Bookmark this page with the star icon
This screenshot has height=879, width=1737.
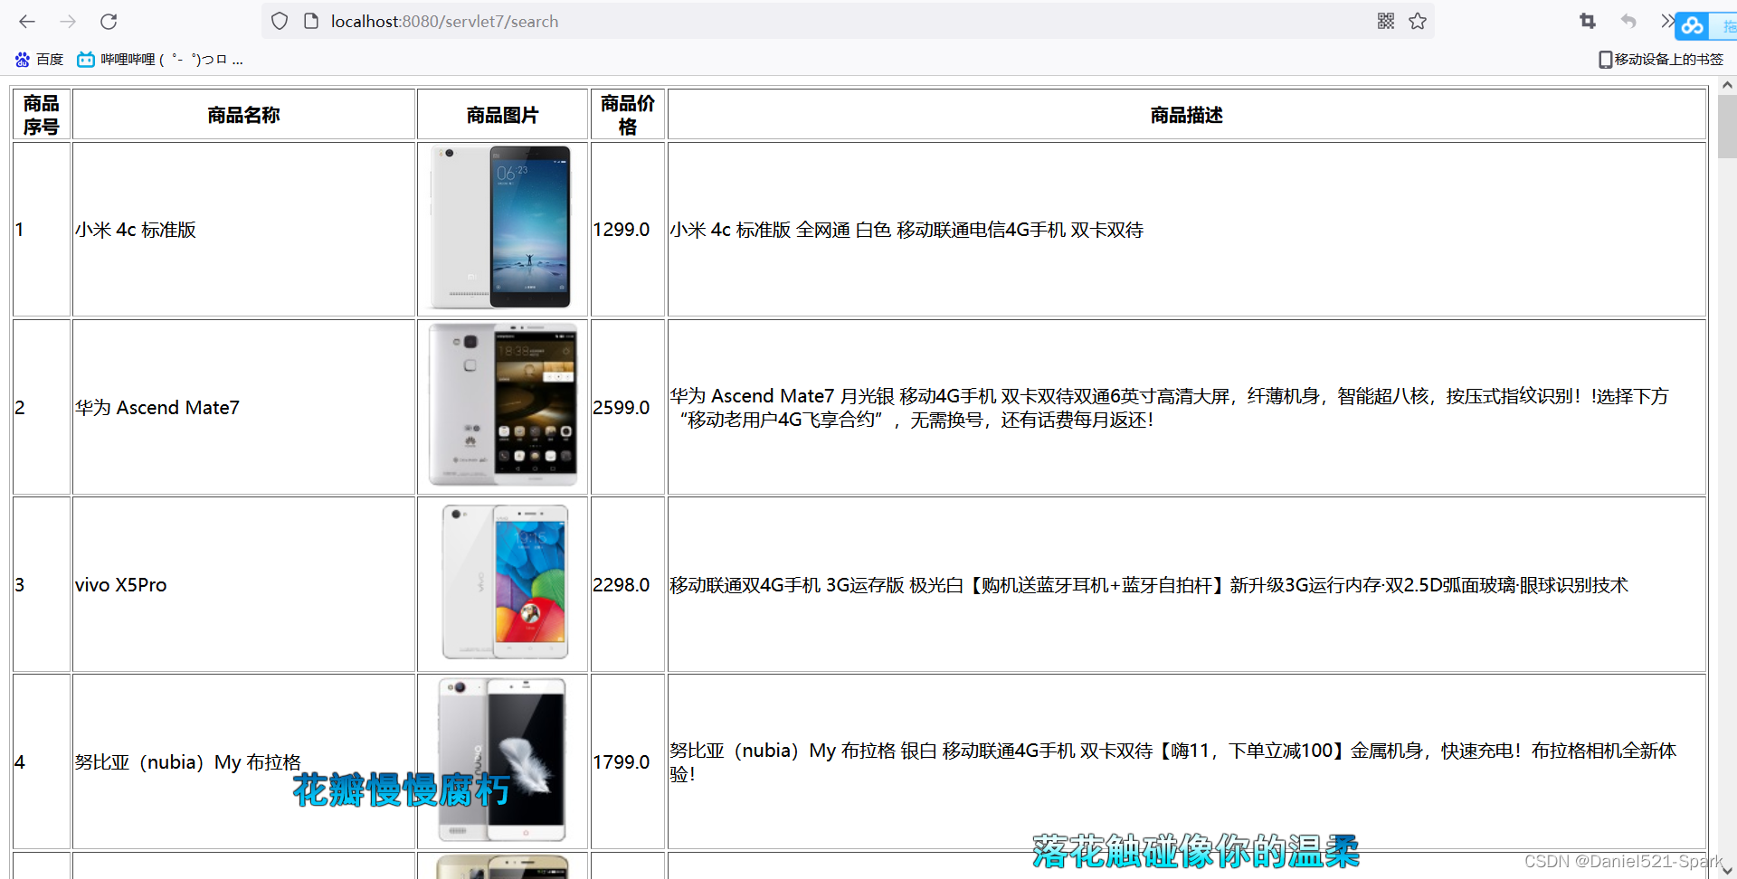1418,21
